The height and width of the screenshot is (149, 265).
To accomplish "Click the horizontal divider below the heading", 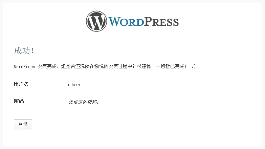I will point(132,58).
